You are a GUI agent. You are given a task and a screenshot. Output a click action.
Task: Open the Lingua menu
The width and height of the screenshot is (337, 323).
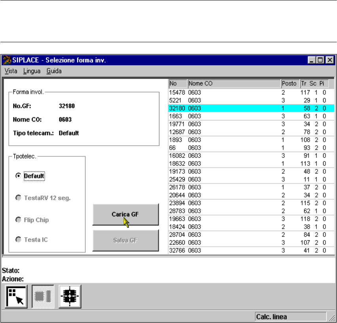pos(32,71)
